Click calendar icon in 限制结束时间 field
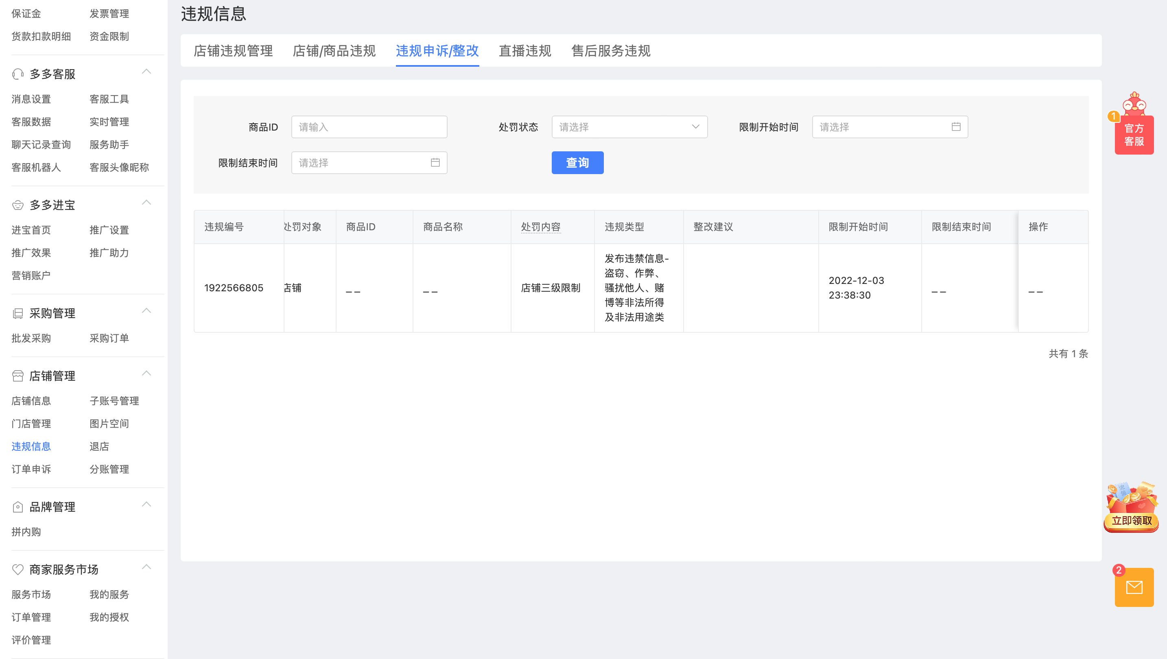This screenshot has width=1167, height=659. (435, 163)
